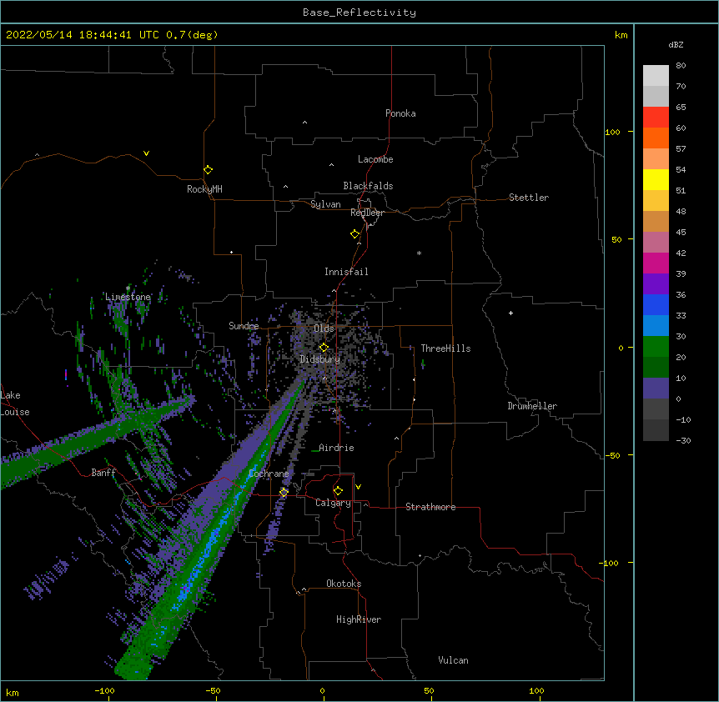719x702 pixels.
Task: Click the Sylvan label
Action: tap(325, 204)
